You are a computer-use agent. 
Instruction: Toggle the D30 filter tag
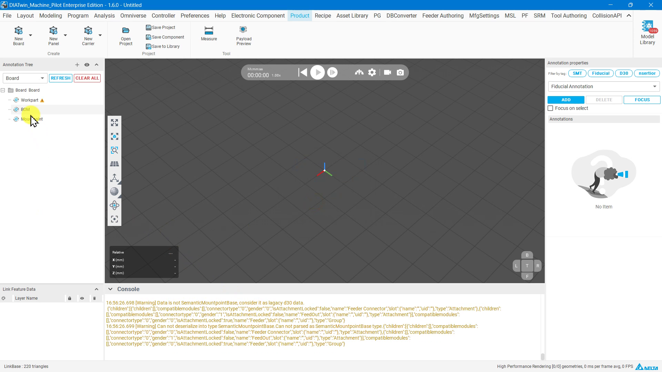[x=624, y=73]
